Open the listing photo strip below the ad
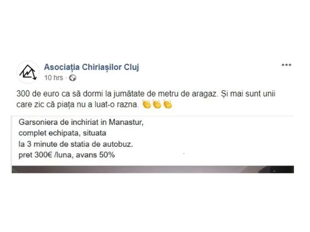This screenshot has width=310, height=232. (153, 170)
